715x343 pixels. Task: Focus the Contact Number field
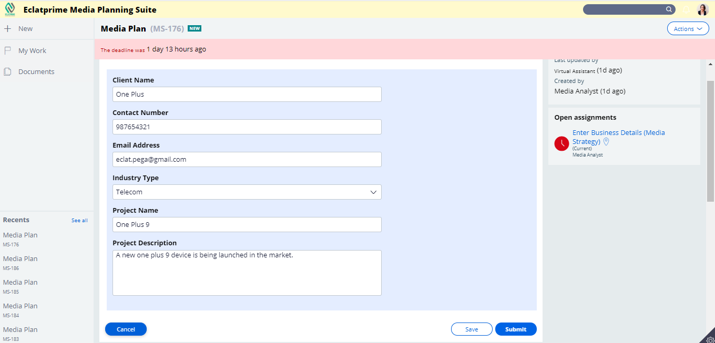[247, 127]
